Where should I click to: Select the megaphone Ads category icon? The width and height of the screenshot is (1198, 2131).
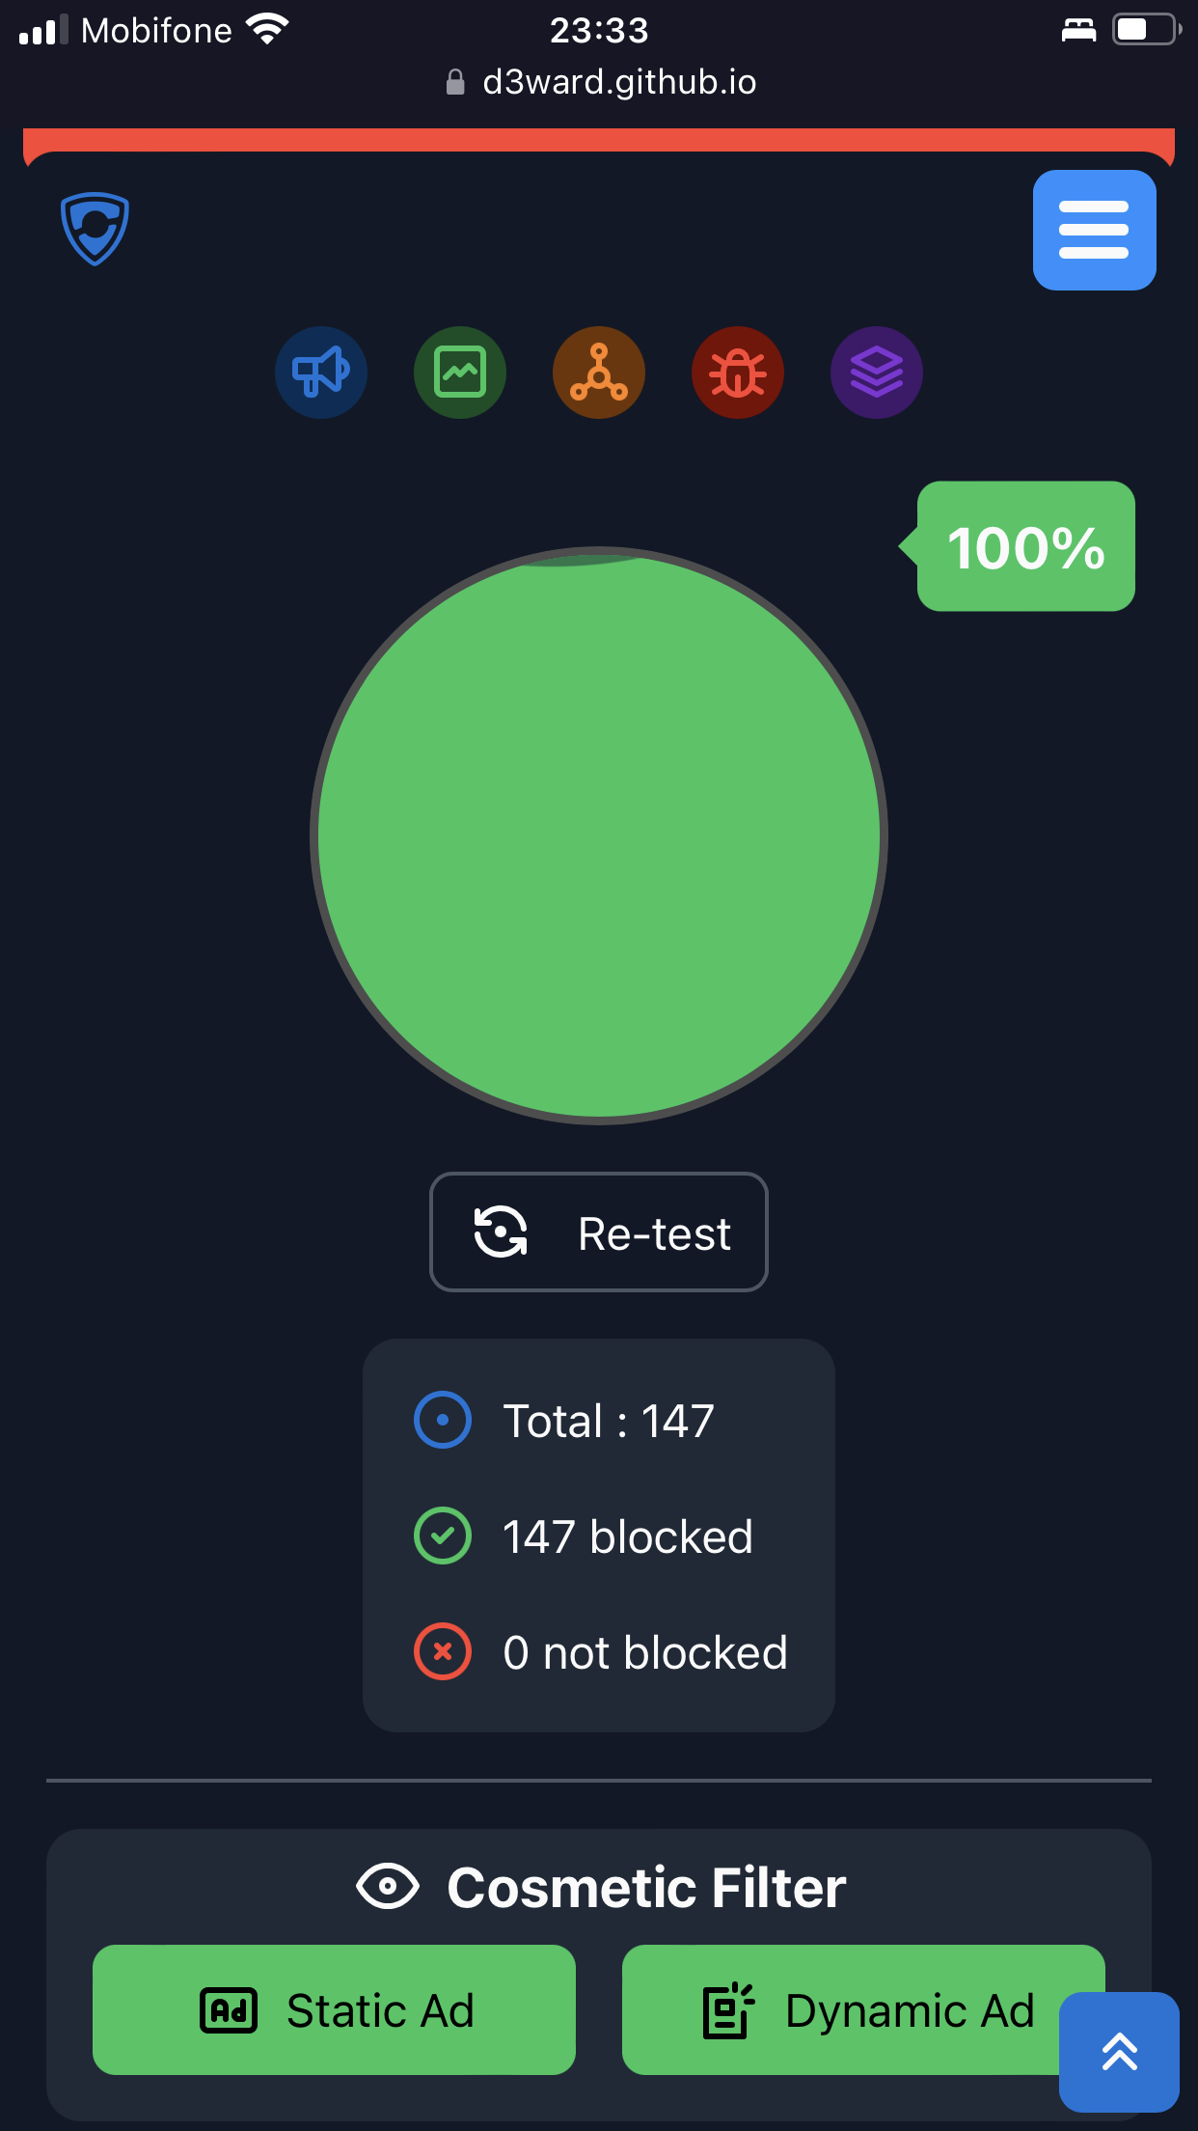point(321,373)
